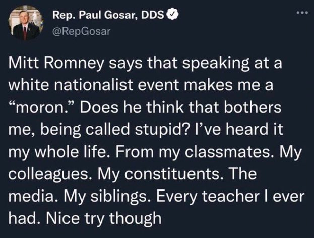Click the closing phrase 'Nice try though'
Image resolution: width=314 pixels, height=238 pixels.
104,218
